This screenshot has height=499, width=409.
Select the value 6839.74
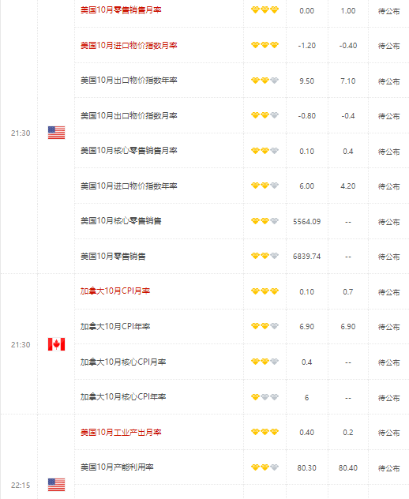point(307,256)
